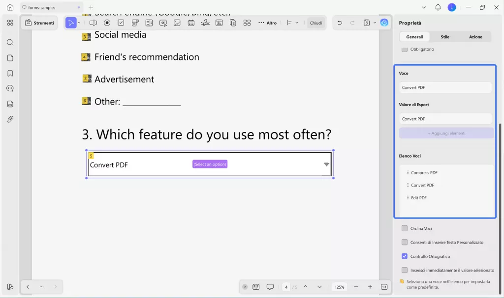Uncheck the Controllo Ortografico checkbox
This screenshot has width=504, height=298.
point(405,256)
